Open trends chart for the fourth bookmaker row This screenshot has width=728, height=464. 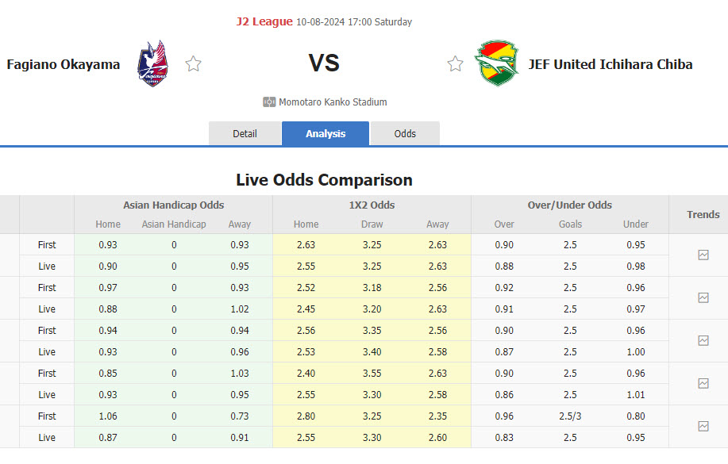pyautogui.click(x=703, y=384)
